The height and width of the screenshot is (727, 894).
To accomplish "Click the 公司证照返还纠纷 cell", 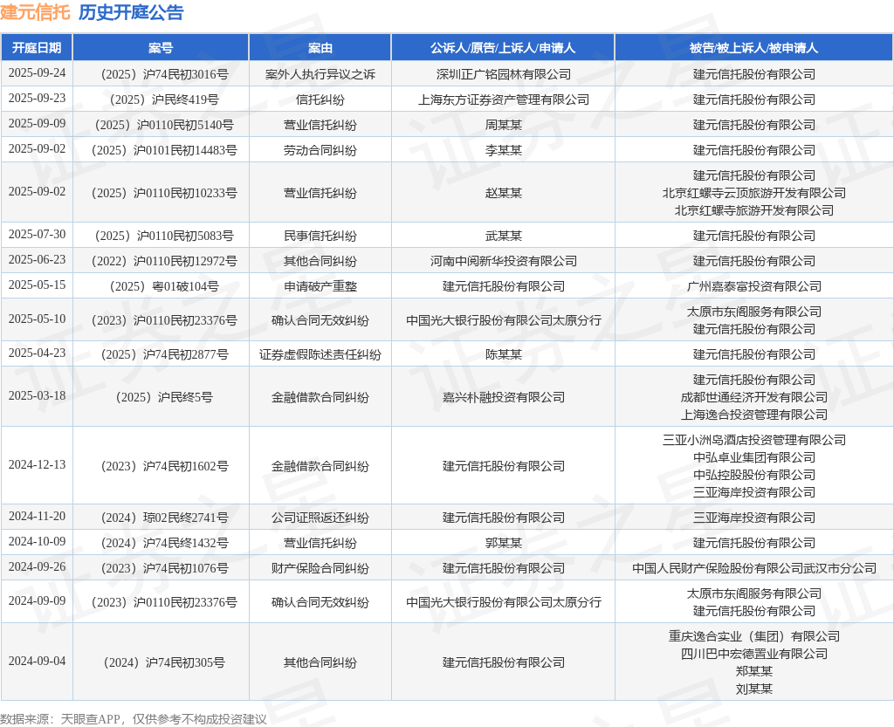I will click(x=320, y=518).
